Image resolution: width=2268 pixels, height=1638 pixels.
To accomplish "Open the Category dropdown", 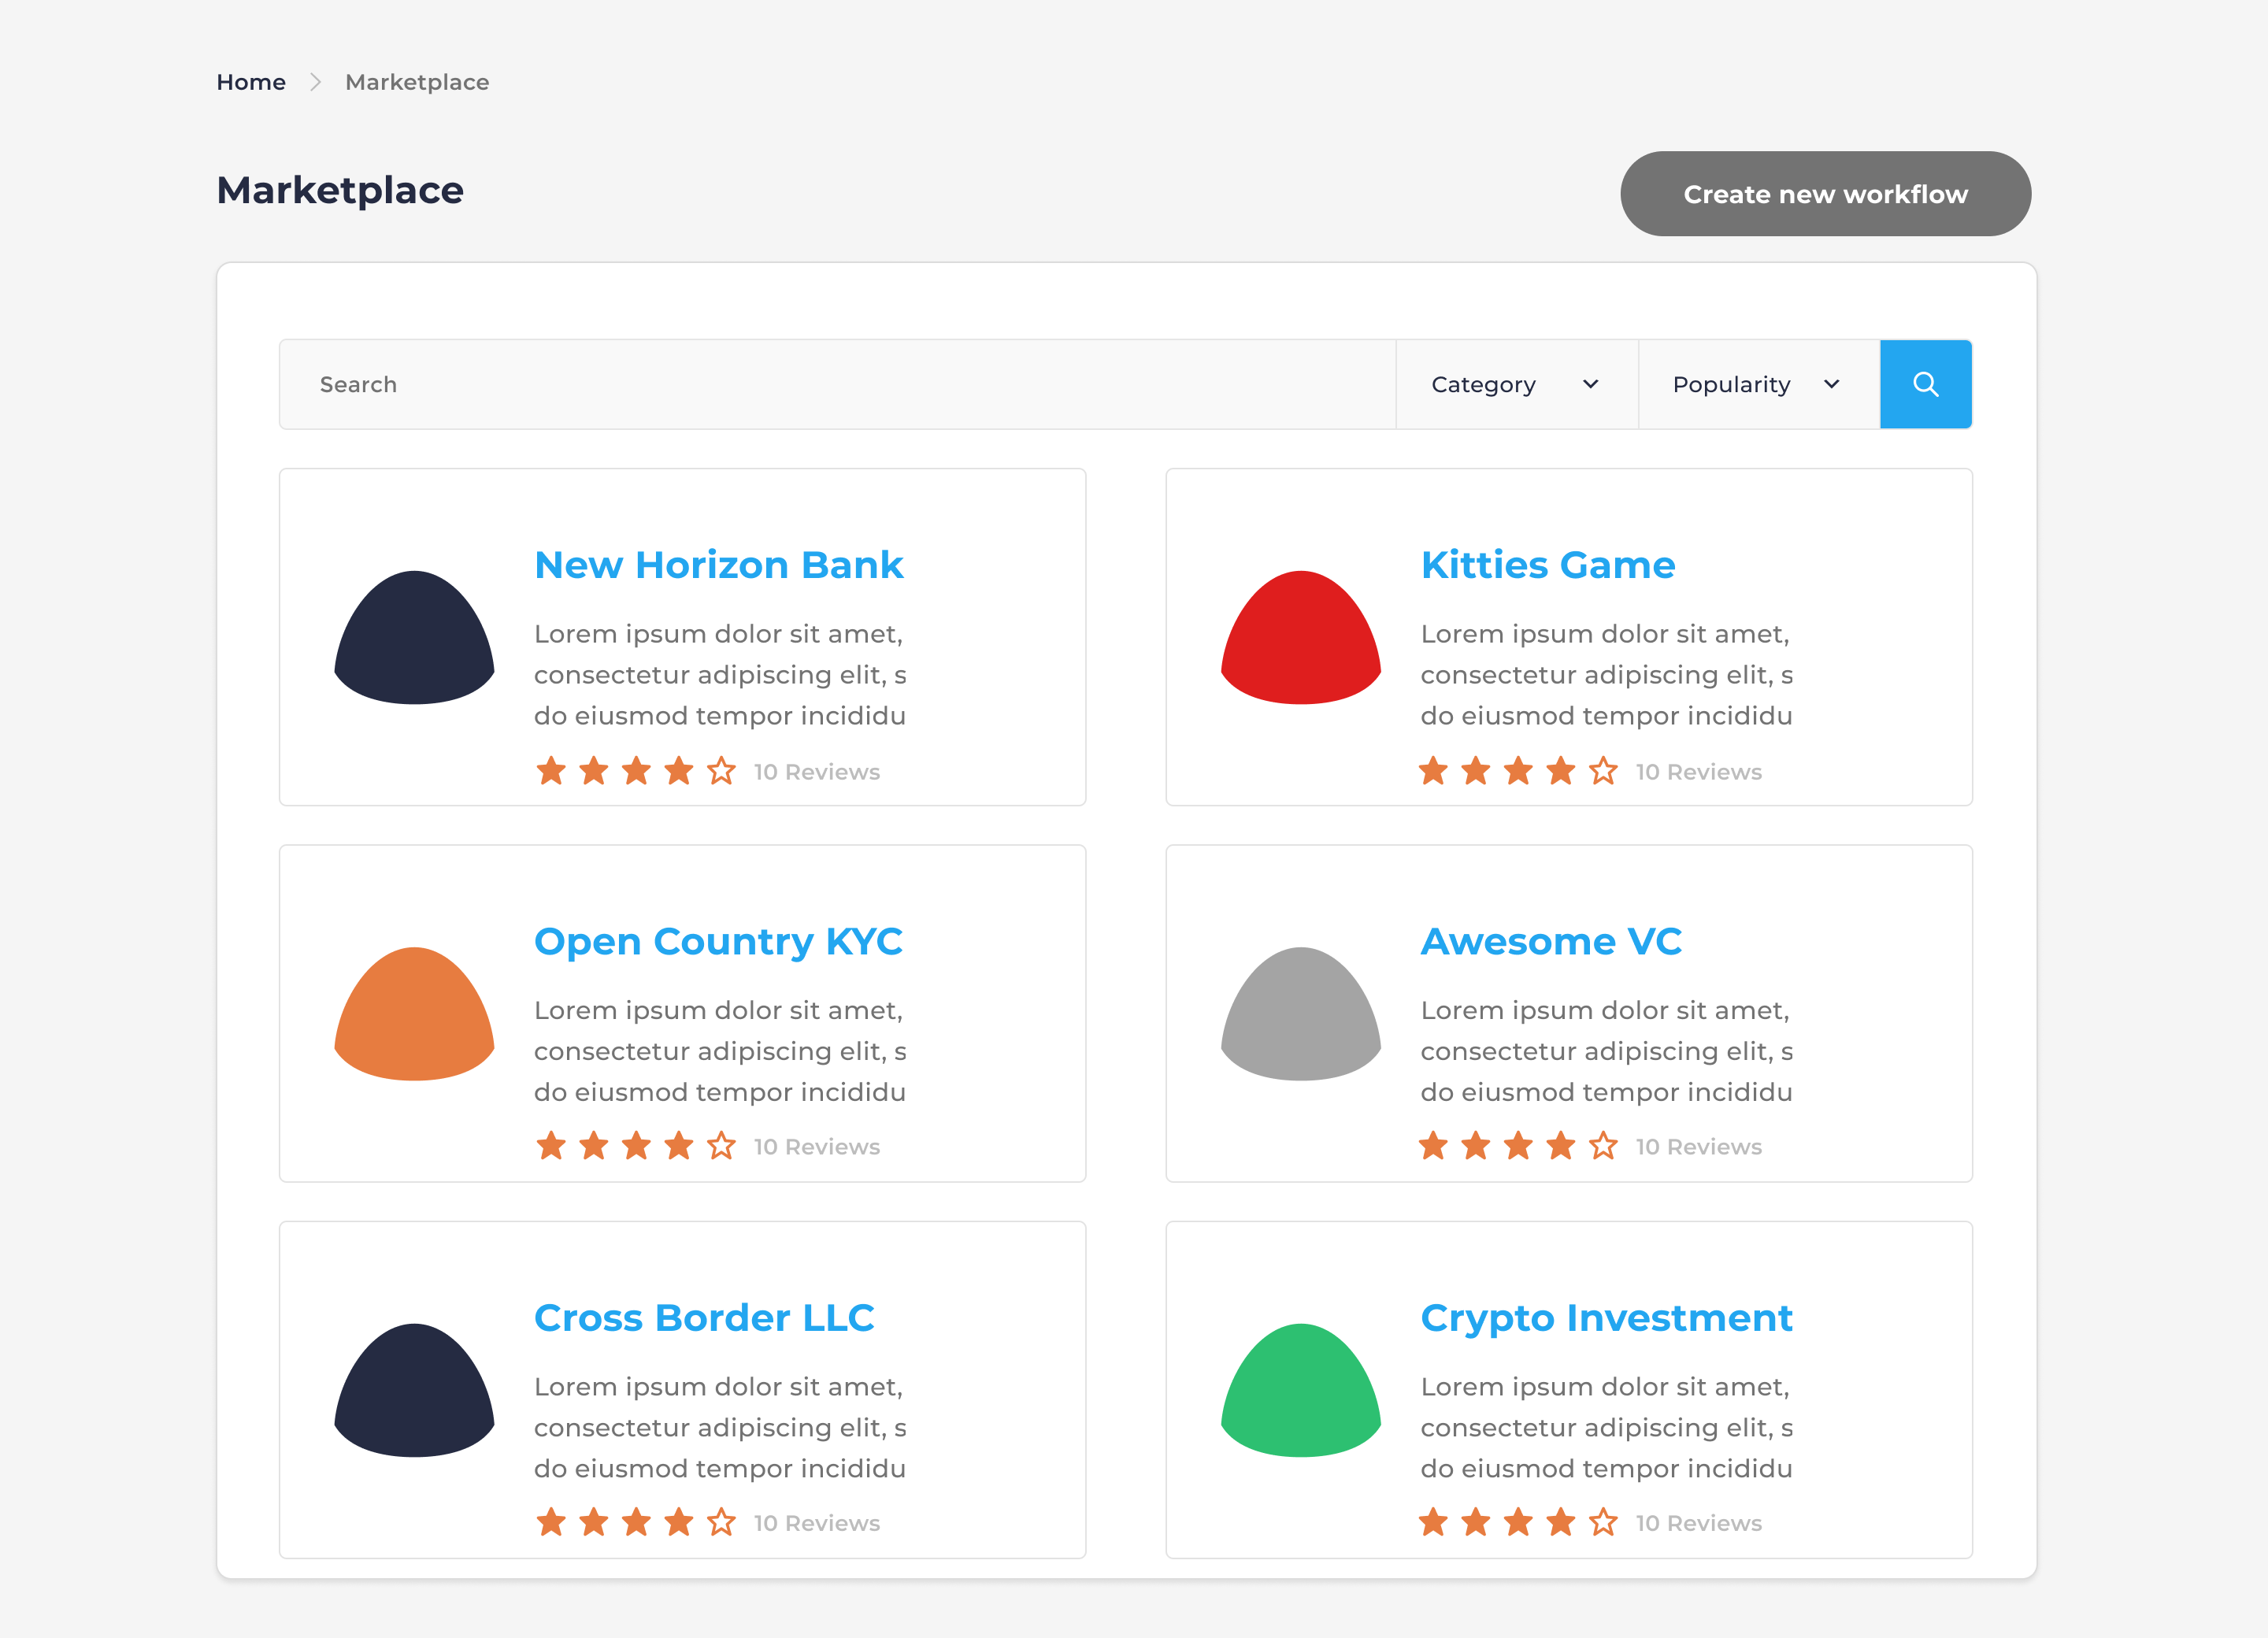I will click(1515, 384).
